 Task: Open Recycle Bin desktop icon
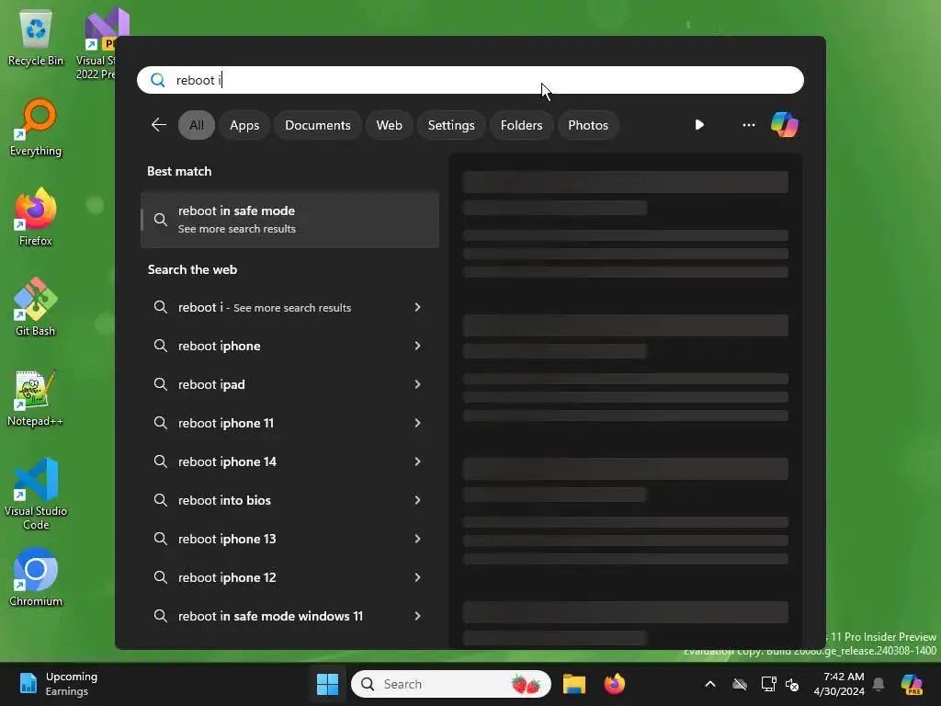(36, 39)
